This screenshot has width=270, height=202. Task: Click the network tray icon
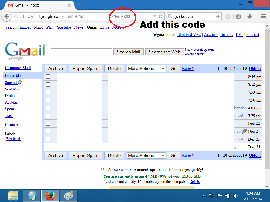click(x=211, y=196)
